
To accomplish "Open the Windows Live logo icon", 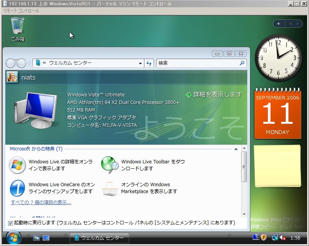I will click(17, 165).
